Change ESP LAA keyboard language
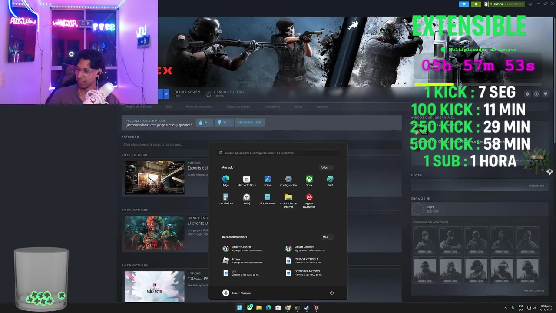The height and width of the screenshot is (313, 556). 521,308
